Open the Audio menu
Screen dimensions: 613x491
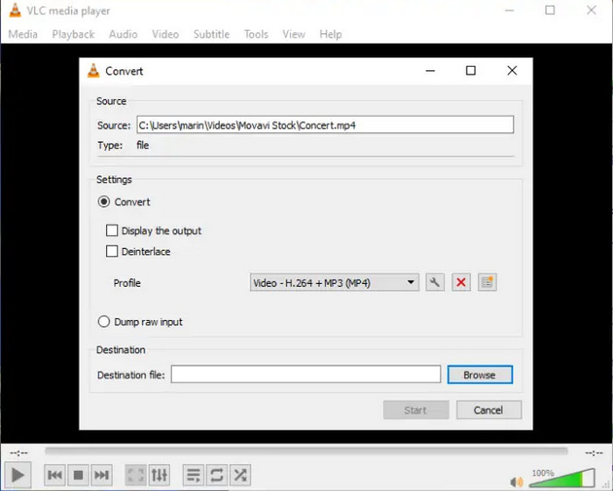point(123,34)
